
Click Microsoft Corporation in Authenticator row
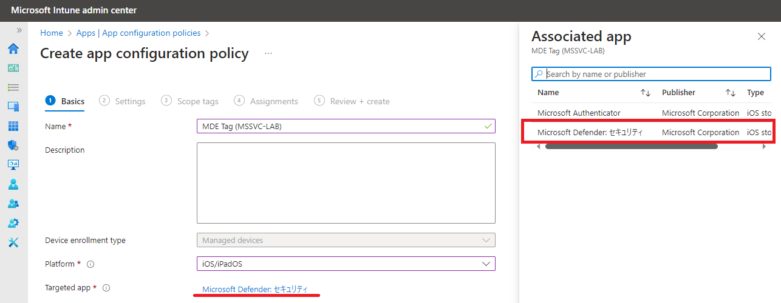pos(701,113)
